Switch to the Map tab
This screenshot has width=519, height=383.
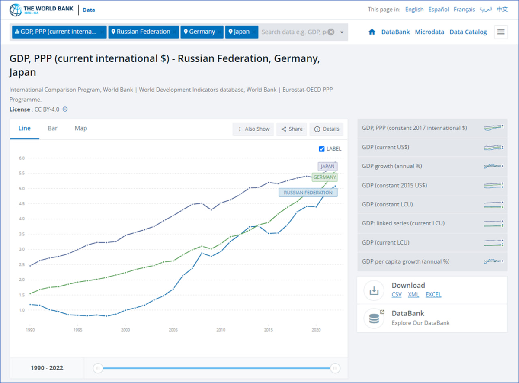(80, 128)
